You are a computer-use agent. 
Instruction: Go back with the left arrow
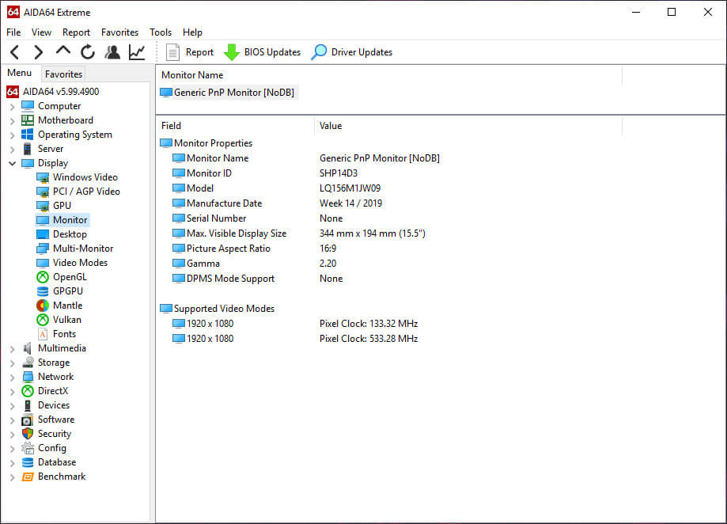click(15, 52)
